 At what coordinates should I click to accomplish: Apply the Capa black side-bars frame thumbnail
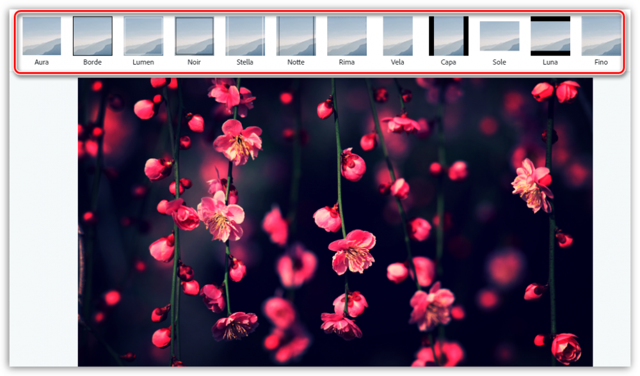click(x=449, y=36)
